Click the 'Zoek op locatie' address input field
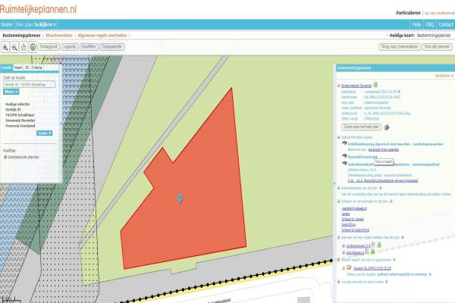This screenshot has width=455, height=303. point(29,84)
